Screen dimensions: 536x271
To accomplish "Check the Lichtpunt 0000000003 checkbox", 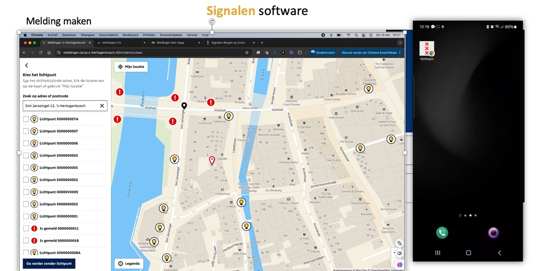I will point(26,155).
